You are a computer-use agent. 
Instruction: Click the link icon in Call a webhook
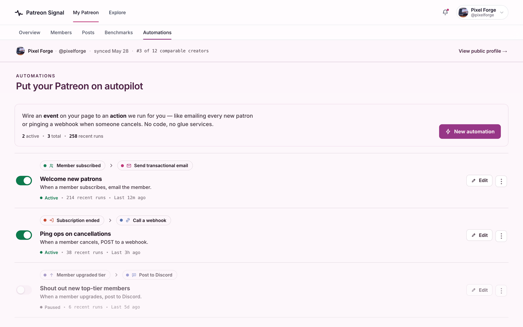pyautogui.click(x=128, y=220)
